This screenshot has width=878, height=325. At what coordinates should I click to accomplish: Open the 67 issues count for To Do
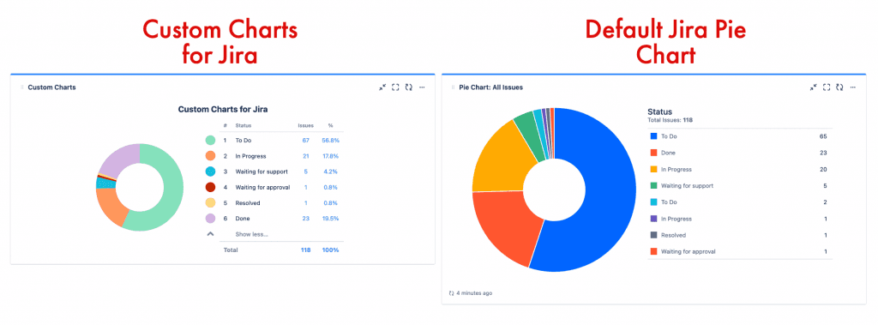coord(306,140)
